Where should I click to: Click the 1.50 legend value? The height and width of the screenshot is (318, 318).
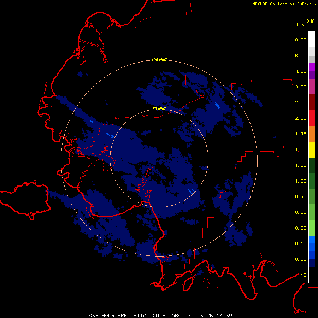pos(301,150)
